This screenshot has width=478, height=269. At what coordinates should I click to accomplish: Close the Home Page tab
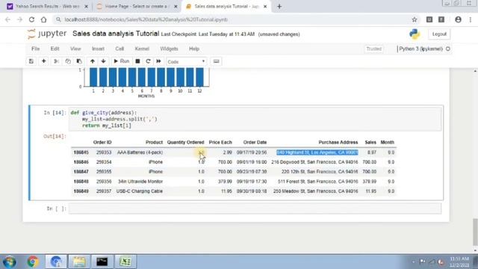176,7
